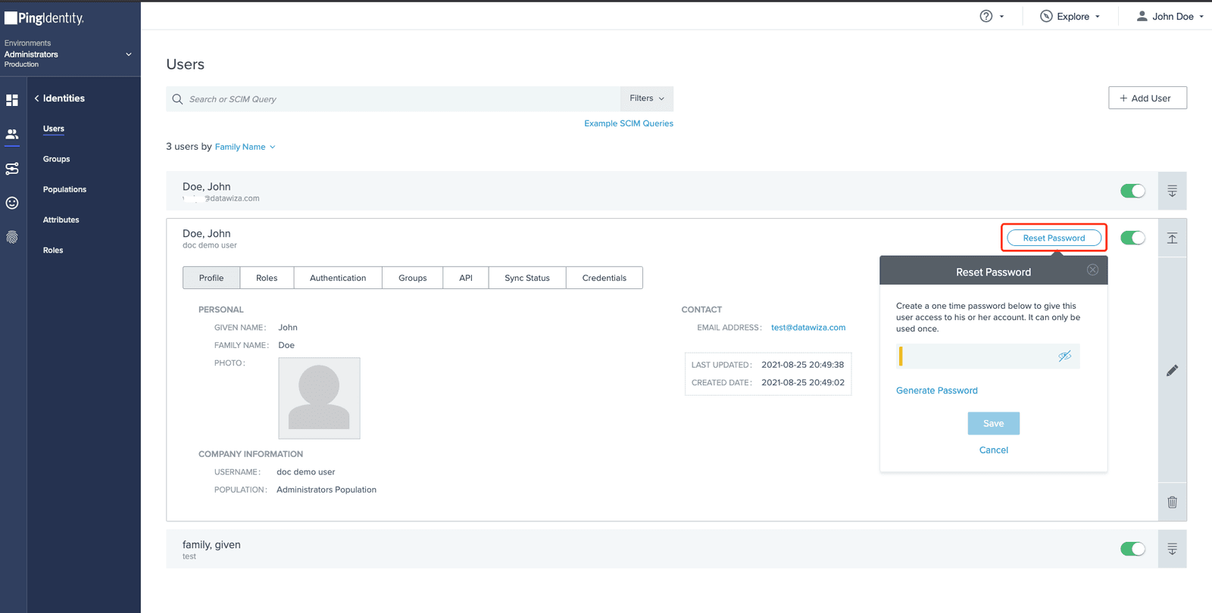This screenshot has height=613, width=1212.
Task: Open the Administrators environment dropdown
Action: click(x=128, y=54)
